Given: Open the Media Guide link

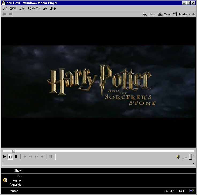Looking at the screenshot, I should (187, 14).
